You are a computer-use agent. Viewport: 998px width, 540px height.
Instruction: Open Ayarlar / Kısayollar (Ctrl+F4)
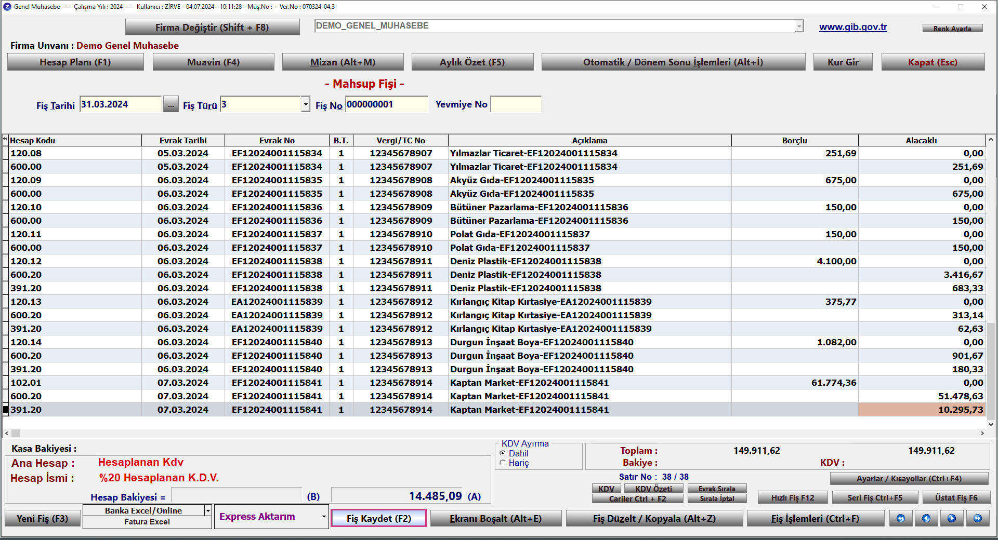click(909, 478)
